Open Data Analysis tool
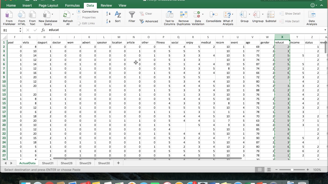The height and width of the screenshot is (184, 328). pos(312,18)
